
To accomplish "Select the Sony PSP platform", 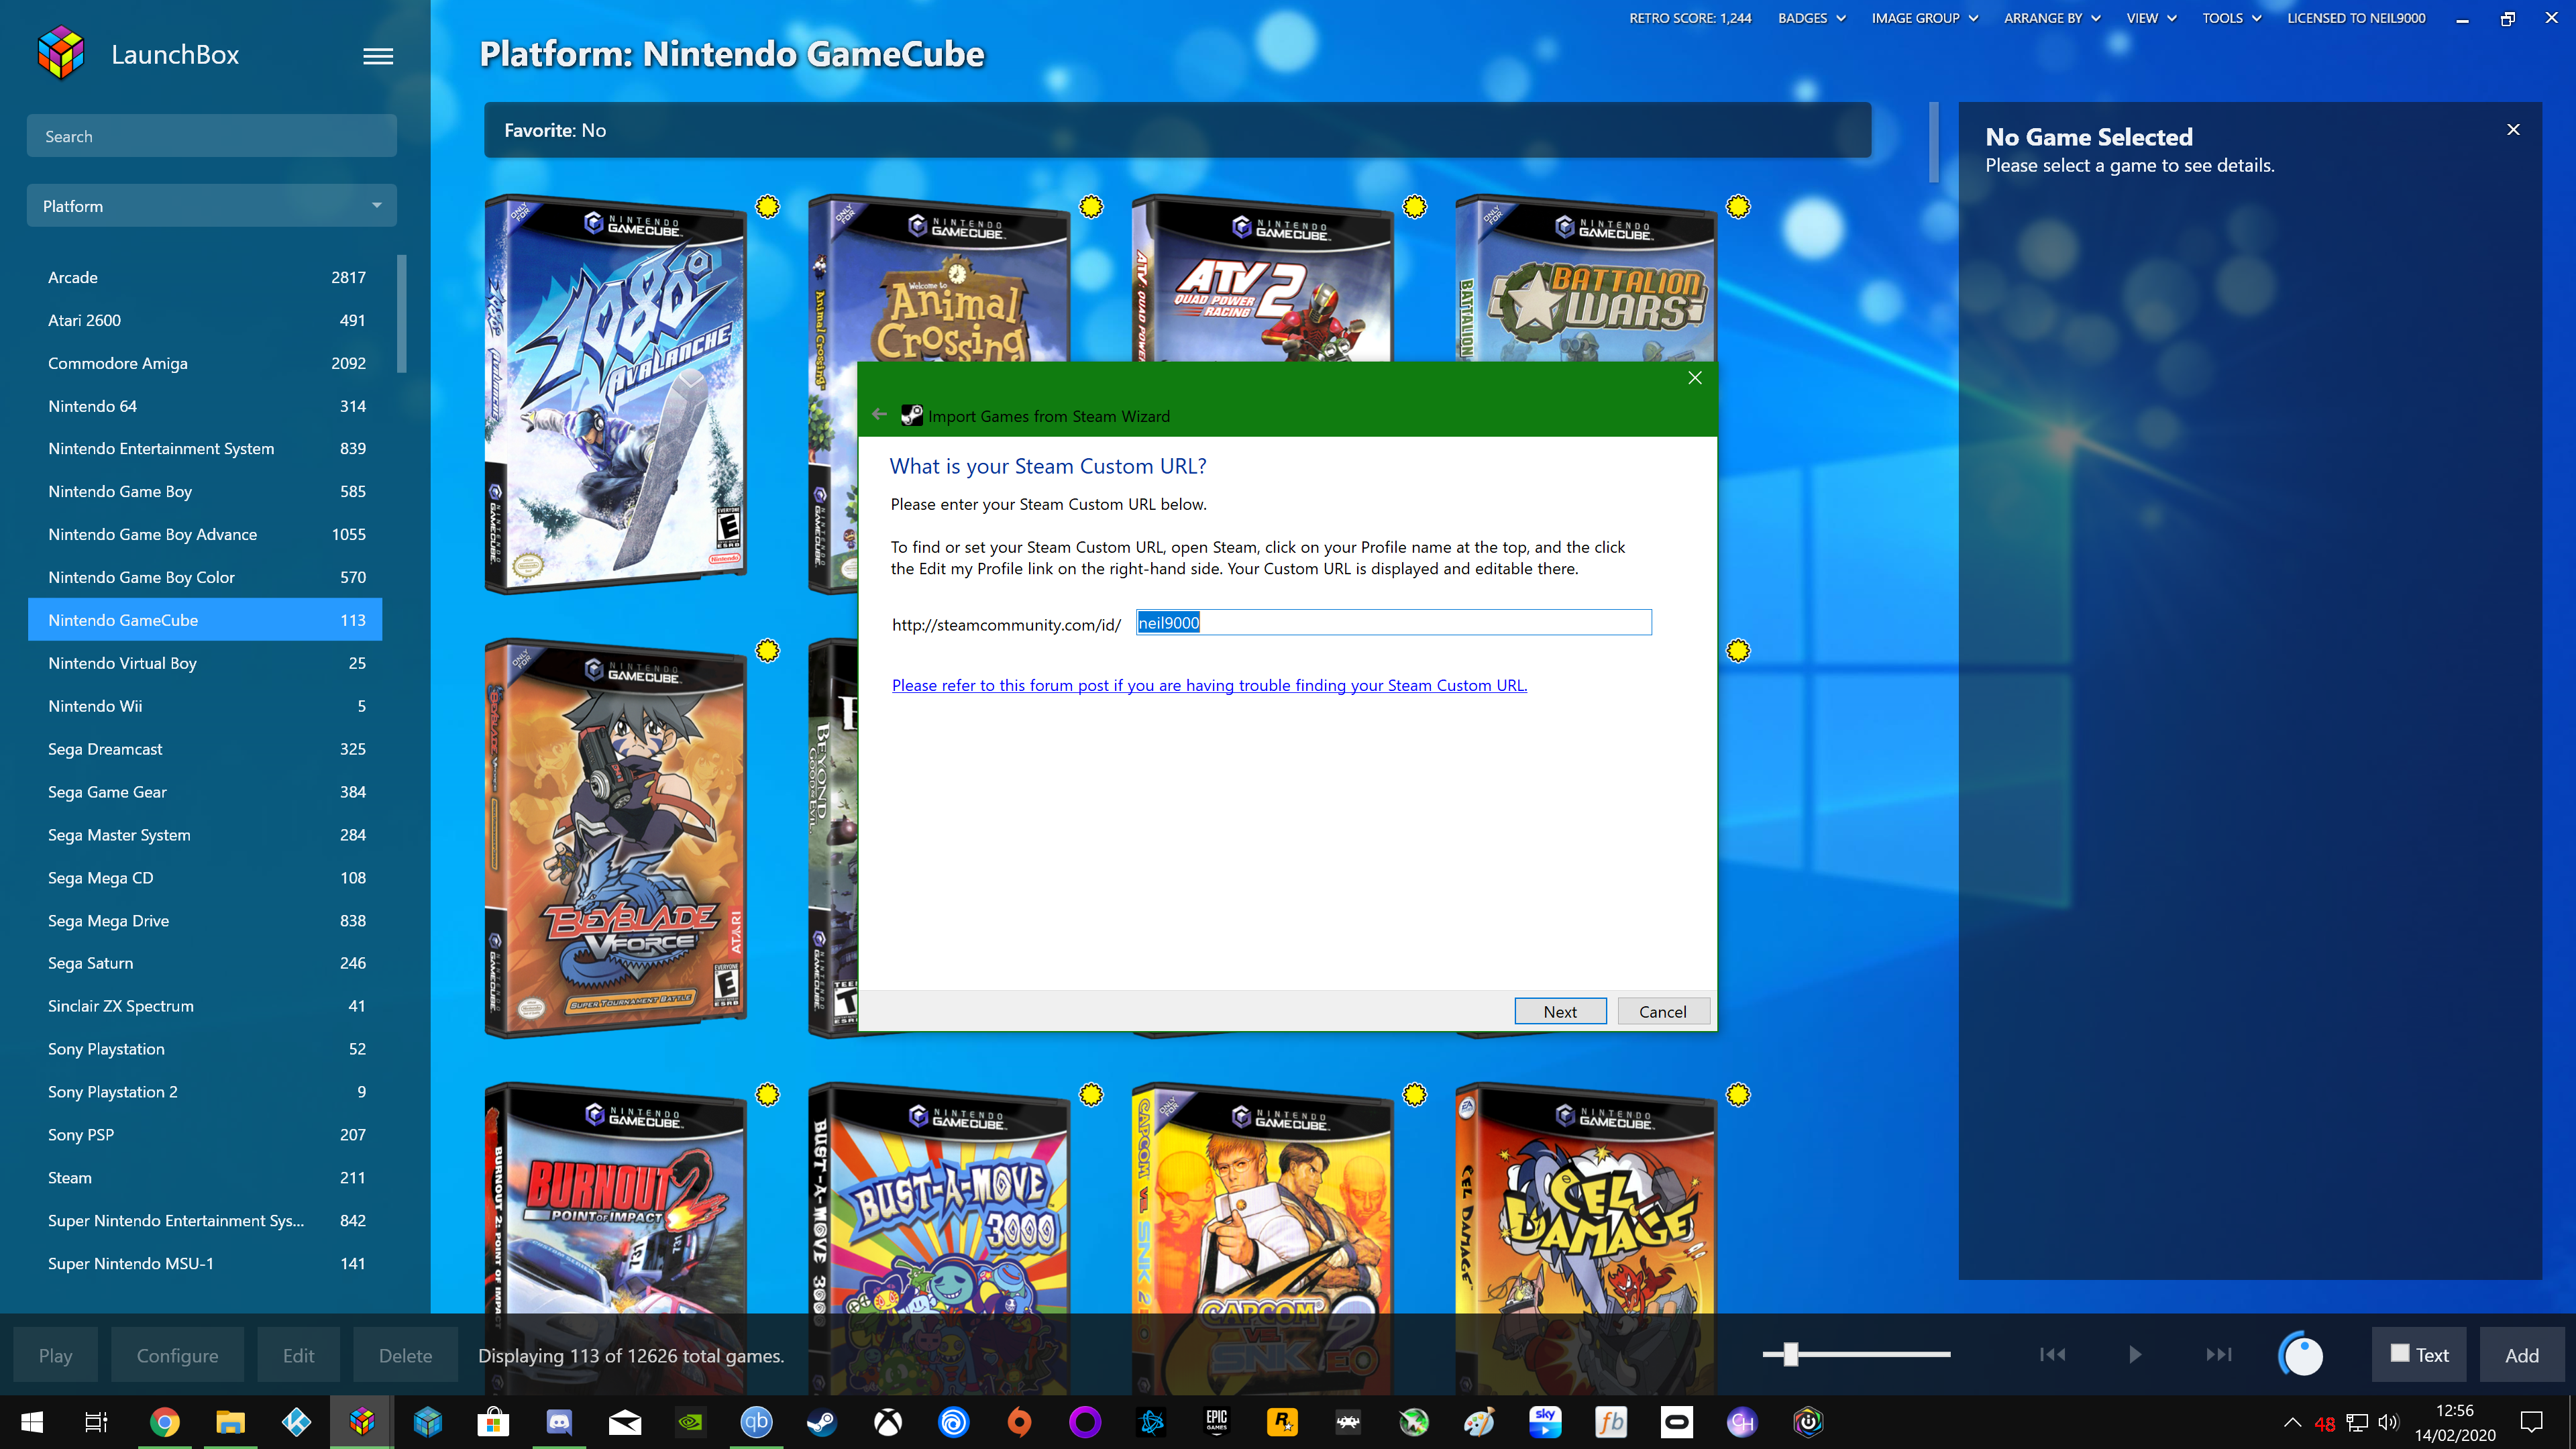I will point(205,1135).
